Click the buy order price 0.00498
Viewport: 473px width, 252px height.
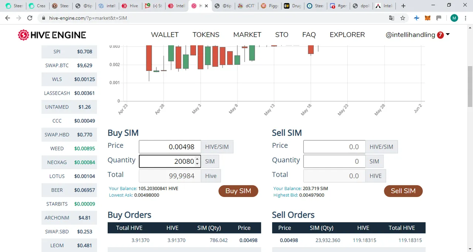248,240
